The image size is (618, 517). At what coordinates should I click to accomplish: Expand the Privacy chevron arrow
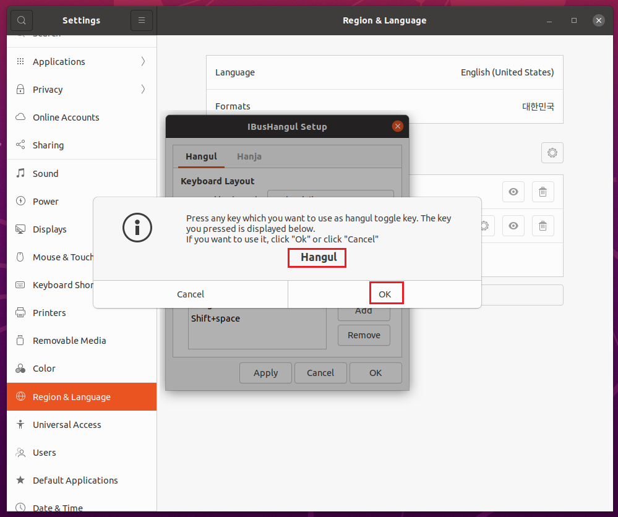143,90
